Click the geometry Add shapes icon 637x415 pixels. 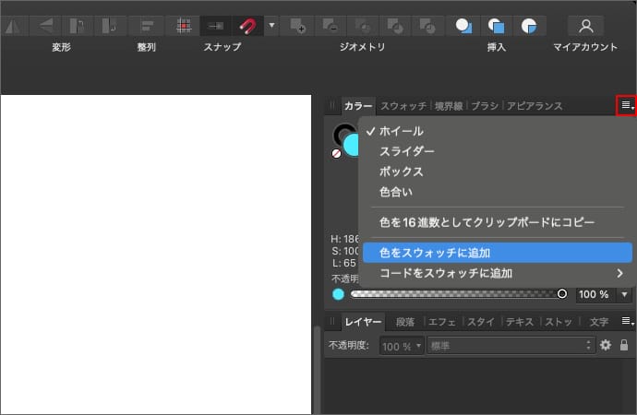click(297, 25)
